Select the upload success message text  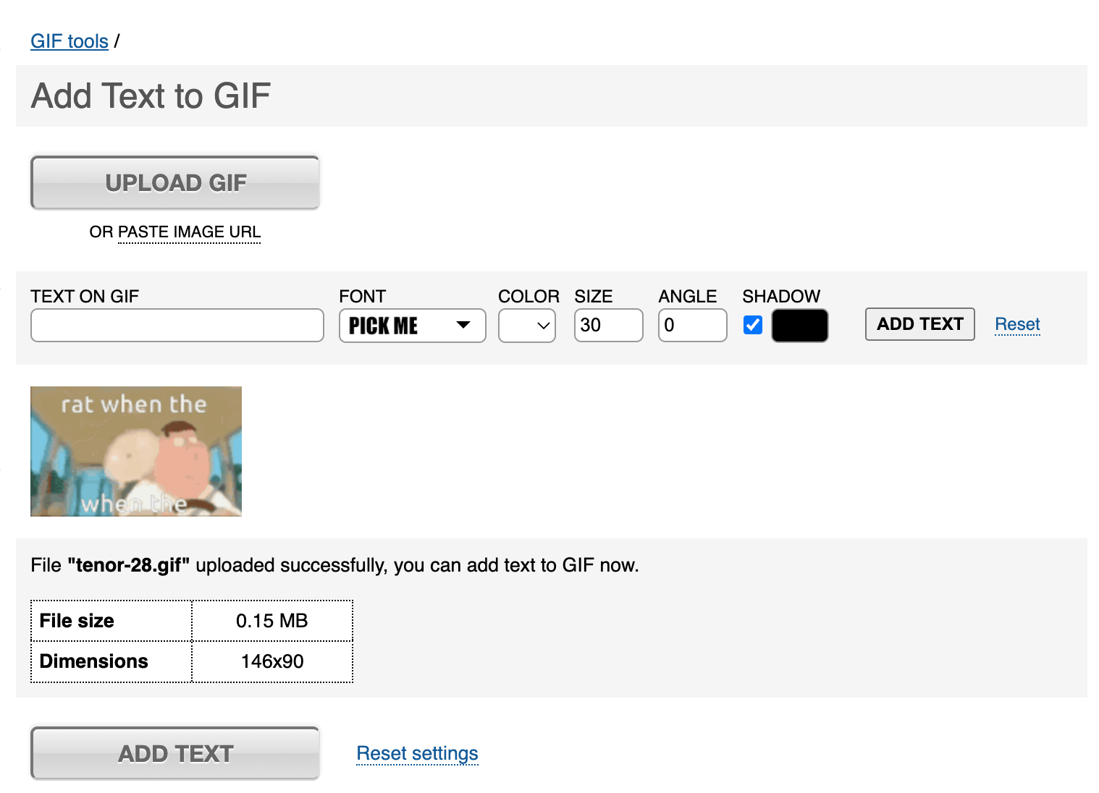[x=334, y=565]
